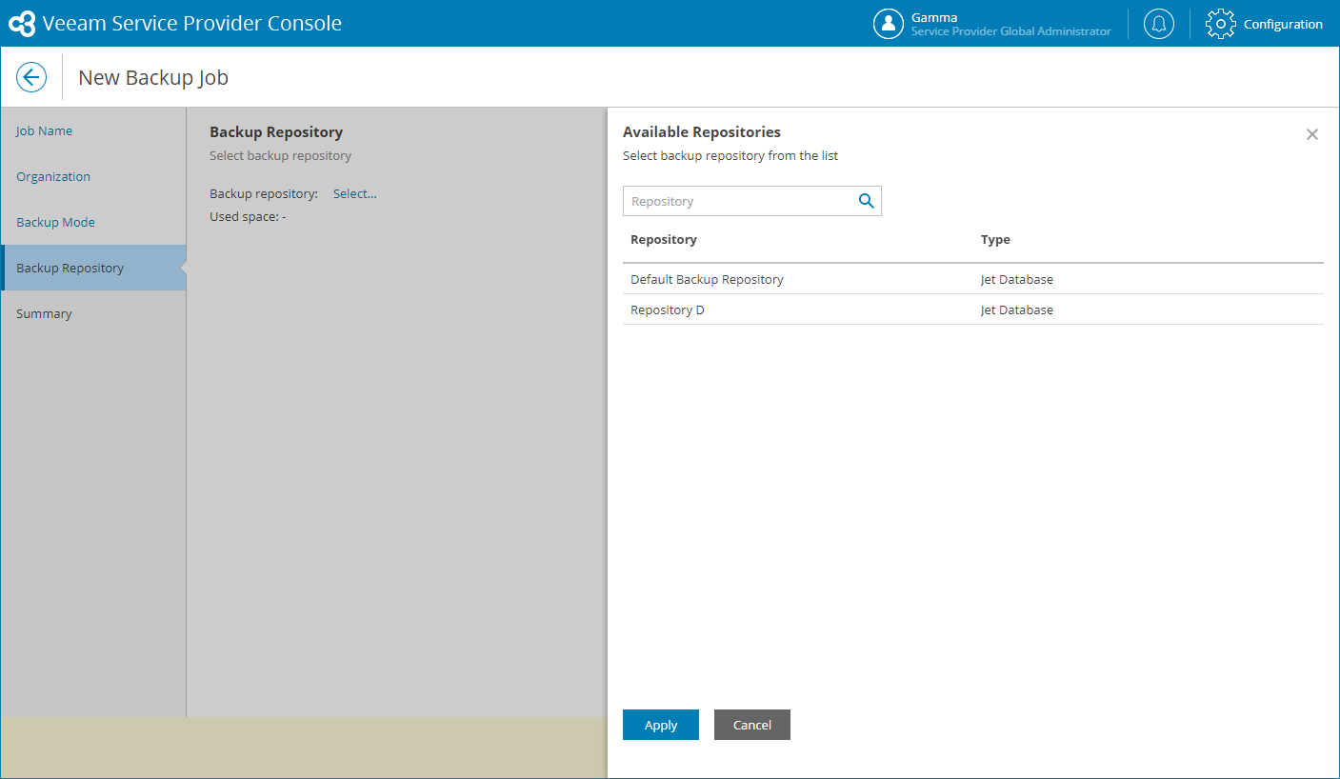
Task: Click the Select... repository link
Action: tap(355, 193)
